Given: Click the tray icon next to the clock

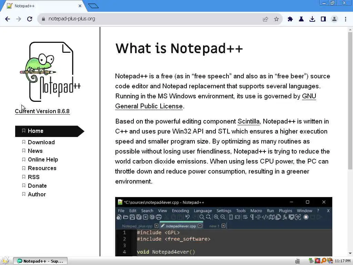Looking at the screenshot, I should pyautogui.click(x=330, y=261).
